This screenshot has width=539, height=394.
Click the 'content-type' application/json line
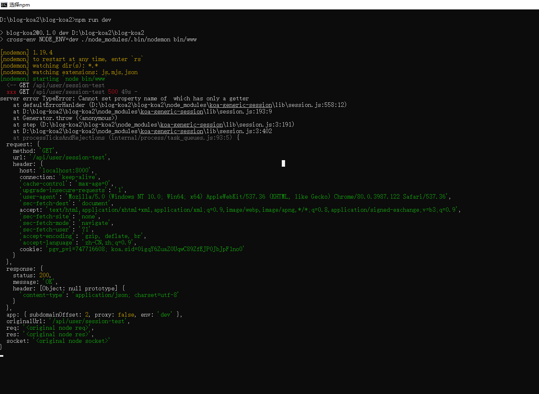pos(100,295)
